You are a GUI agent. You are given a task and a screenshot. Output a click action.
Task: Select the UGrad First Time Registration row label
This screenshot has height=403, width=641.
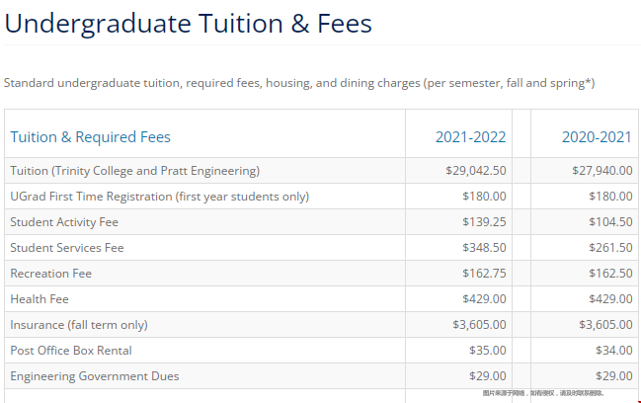pyautogui.click(x=159, y=197)
